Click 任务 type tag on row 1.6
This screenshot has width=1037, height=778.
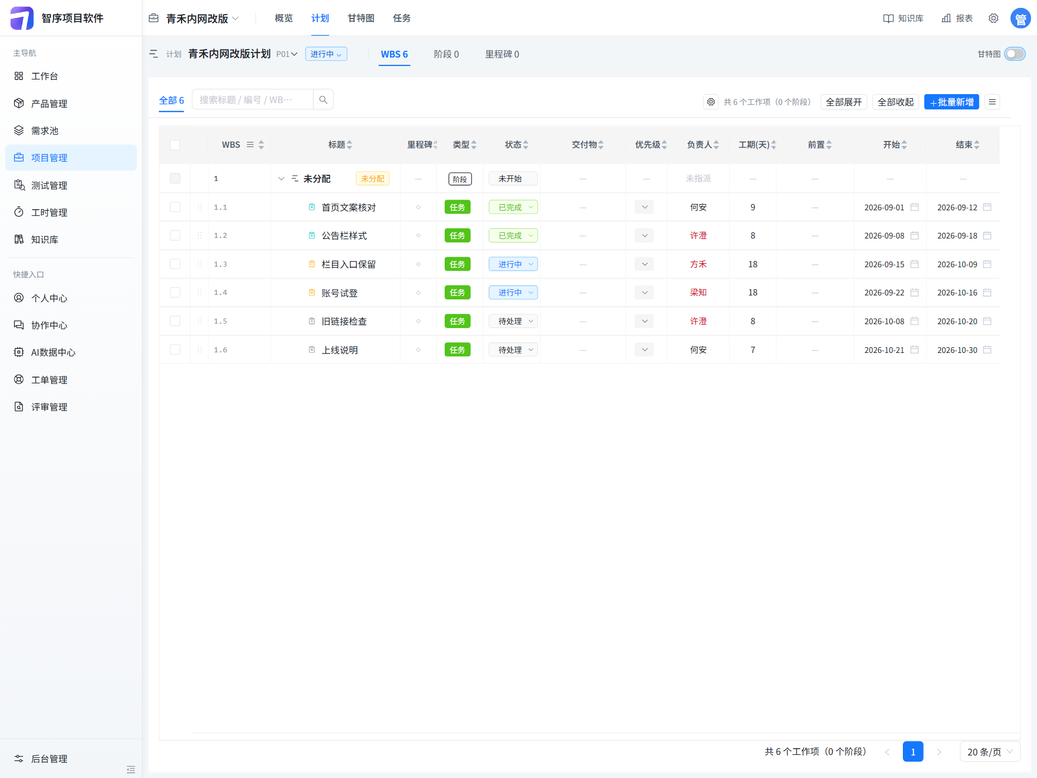point(457,350)
